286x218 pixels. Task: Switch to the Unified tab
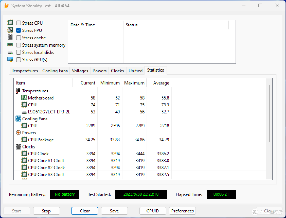(136, 71)
